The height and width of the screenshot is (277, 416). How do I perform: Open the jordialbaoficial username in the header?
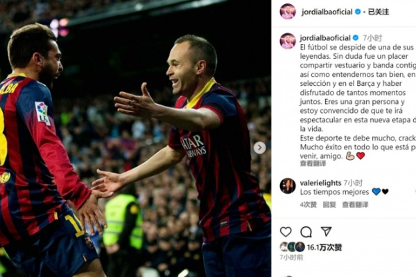[x=327, y=12]
